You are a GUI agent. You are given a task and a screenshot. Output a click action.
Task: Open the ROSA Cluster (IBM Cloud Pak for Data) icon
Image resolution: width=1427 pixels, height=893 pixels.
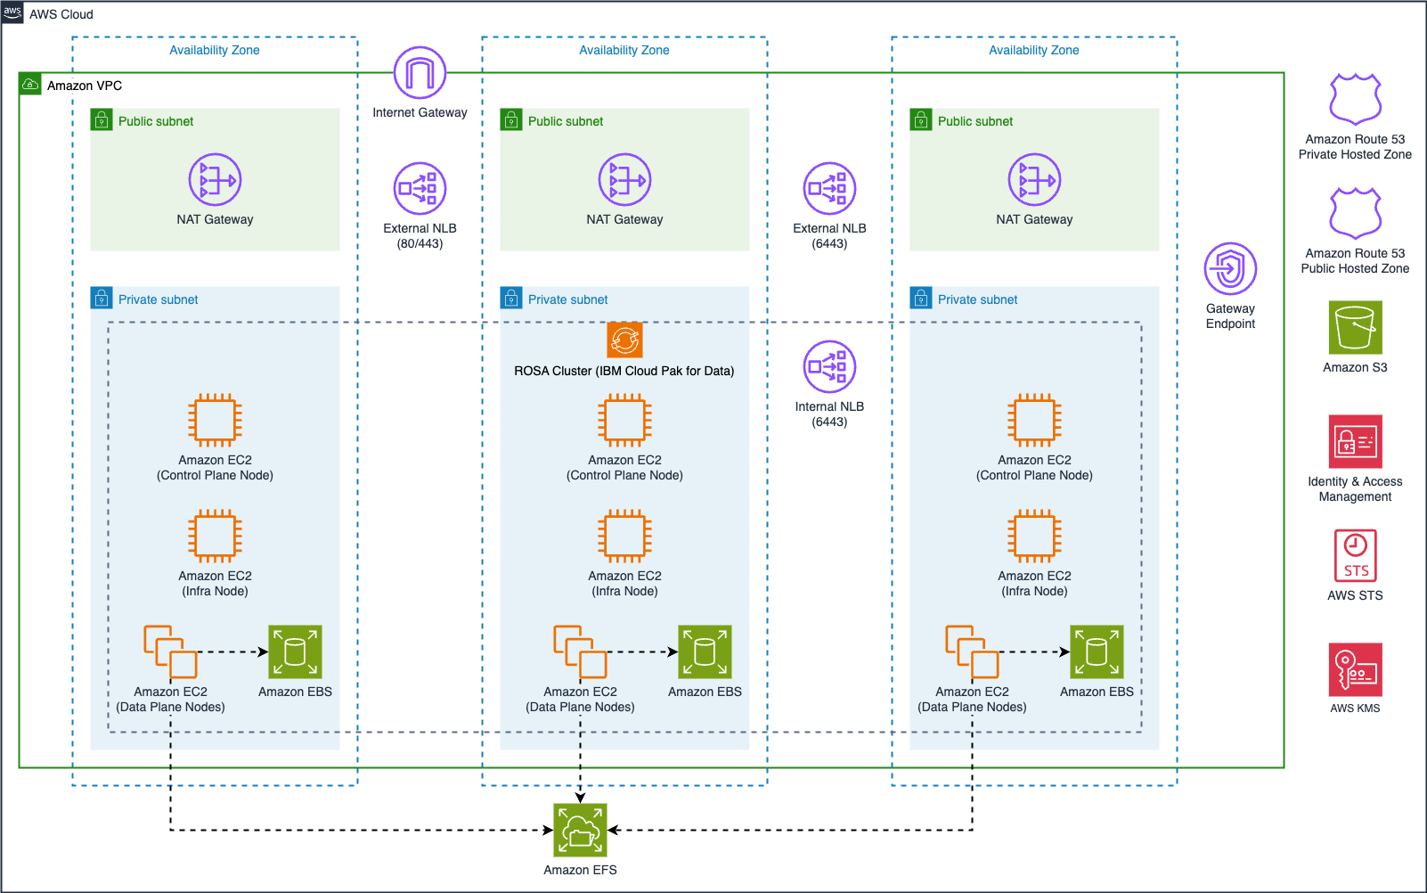(x=624, y=340)
